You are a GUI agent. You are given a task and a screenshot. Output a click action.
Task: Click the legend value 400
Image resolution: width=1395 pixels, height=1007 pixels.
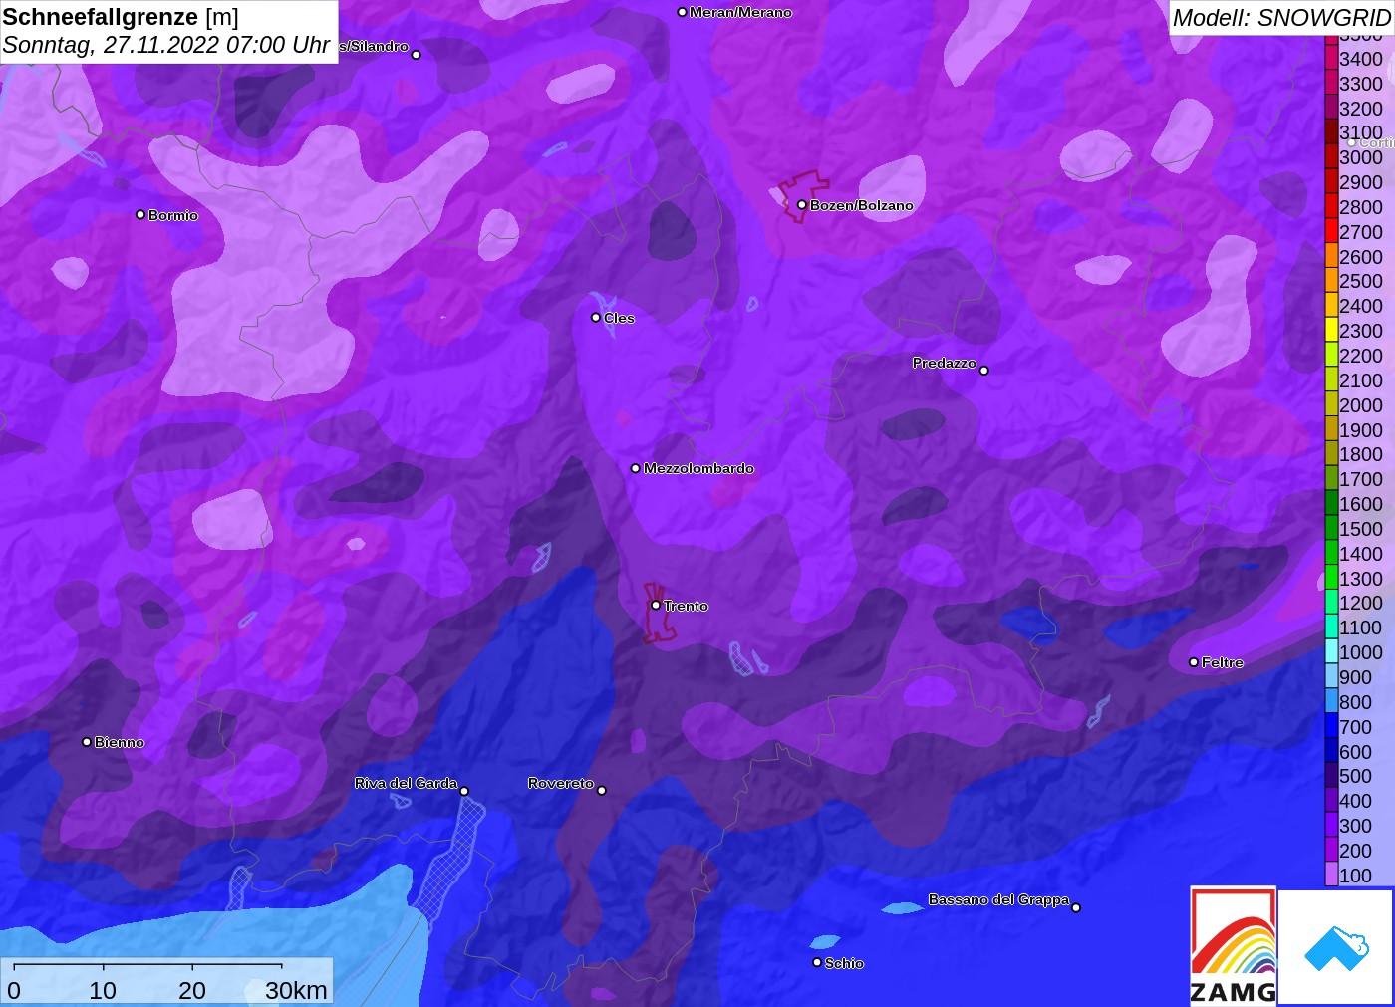(1355, 801)
